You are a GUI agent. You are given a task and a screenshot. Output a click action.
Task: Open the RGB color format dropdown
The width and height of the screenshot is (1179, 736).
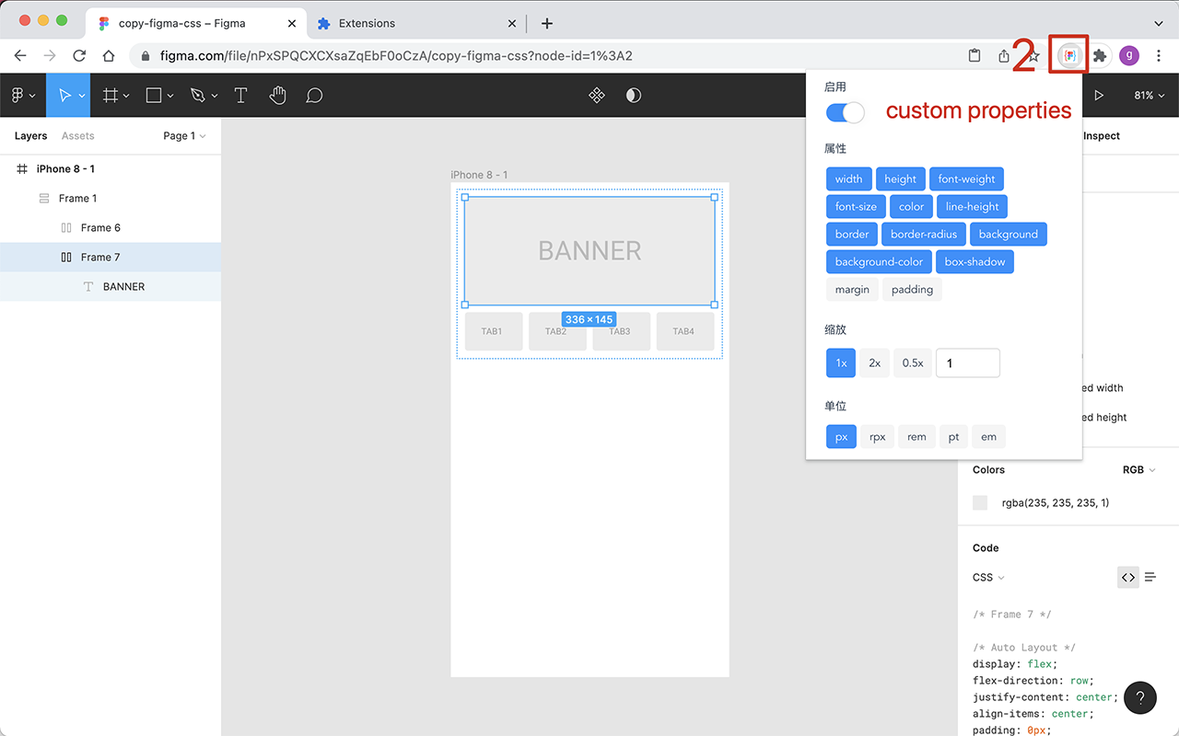click(x=1138, y=469)
